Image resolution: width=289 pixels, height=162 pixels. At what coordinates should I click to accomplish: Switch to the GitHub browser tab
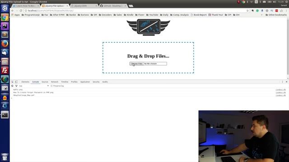point(113,6)
